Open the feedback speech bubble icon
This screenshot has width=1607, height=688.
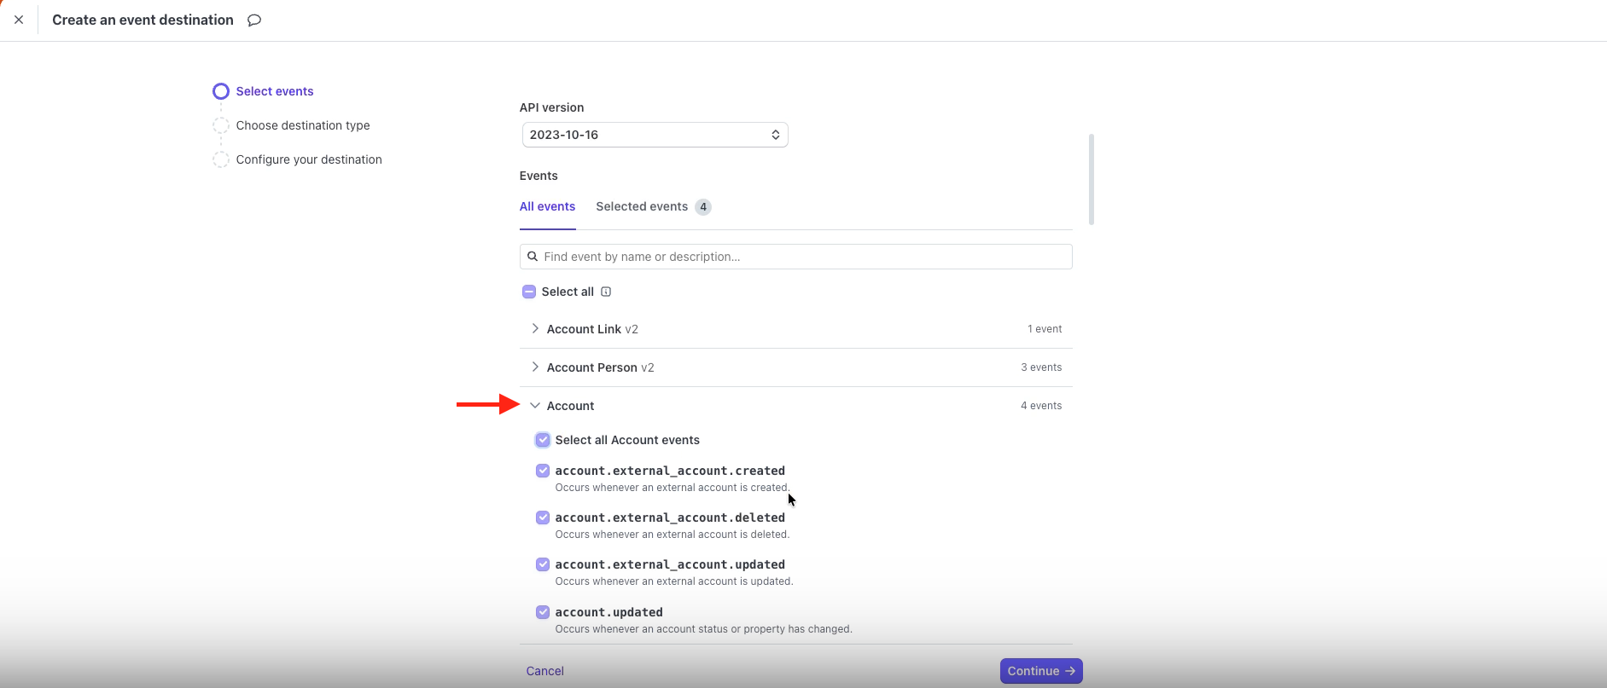[254, 20]
